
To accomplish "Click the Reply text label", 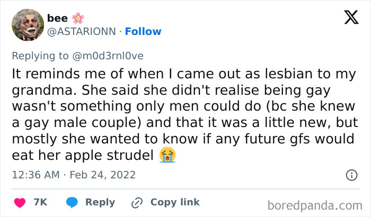I will coord(100,202).
